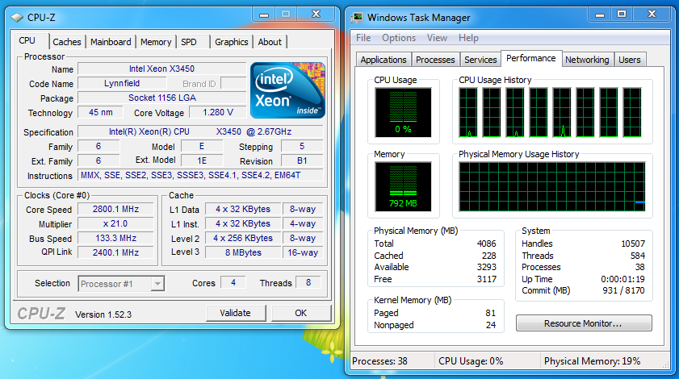The height and width of the screenshot is (379, 679).
Task: Switch to the SPD tab
Action: click(x=189, y=42)
